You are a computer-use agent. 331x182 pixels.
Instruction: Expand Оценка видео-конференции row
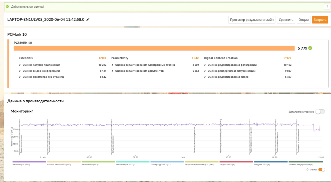point(39,71)
